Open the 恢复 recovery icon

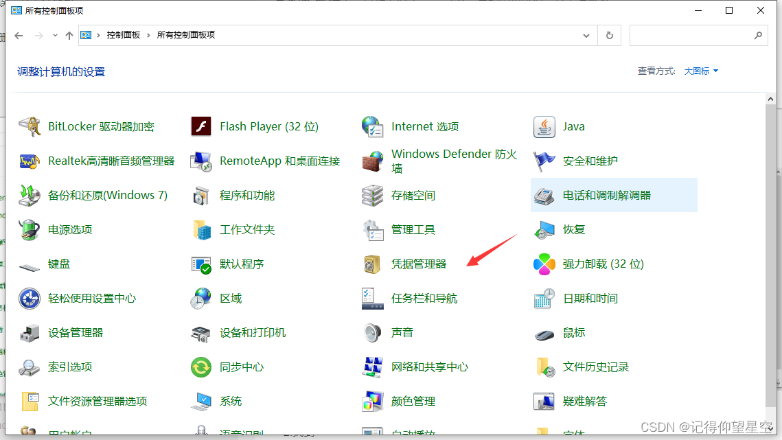coord(544,229)
